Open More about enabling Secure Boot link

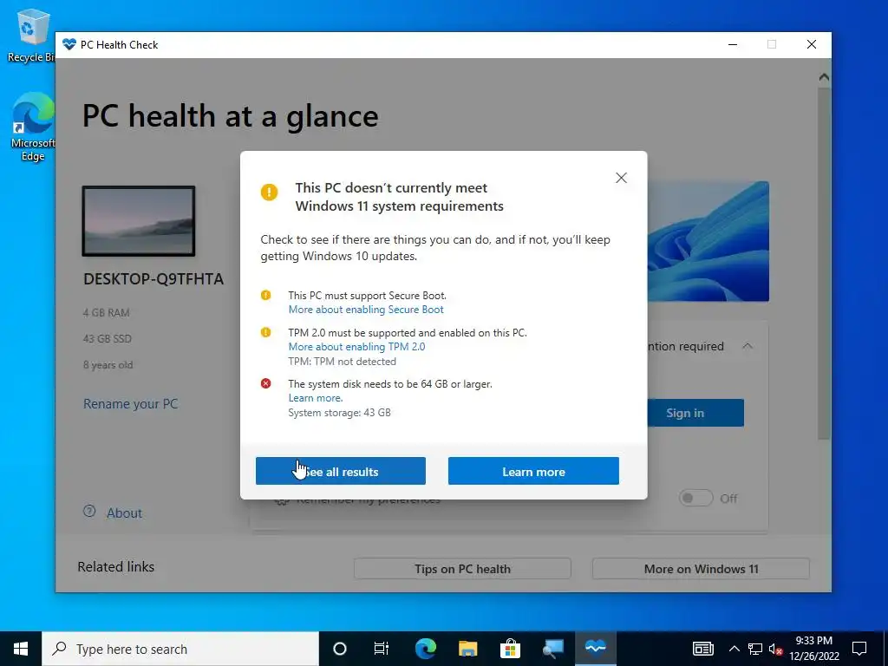click(366, 310)
